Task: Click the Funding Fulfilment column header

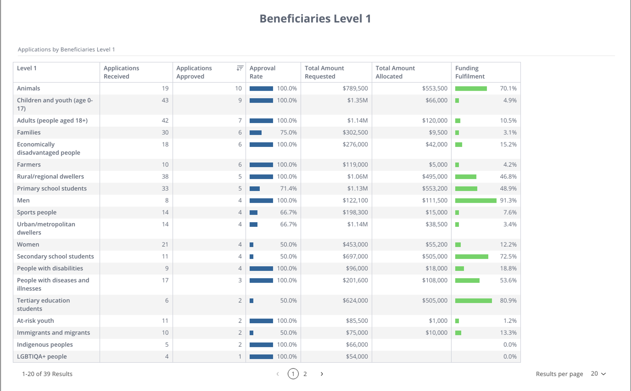Action: pos(470,72)
